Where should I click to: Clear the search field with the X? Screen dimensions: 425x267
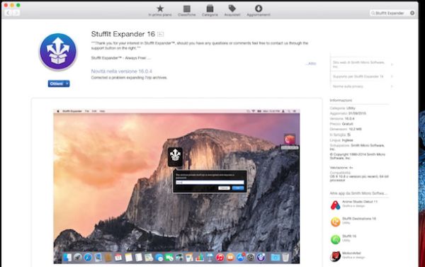(x=412, y=13)
